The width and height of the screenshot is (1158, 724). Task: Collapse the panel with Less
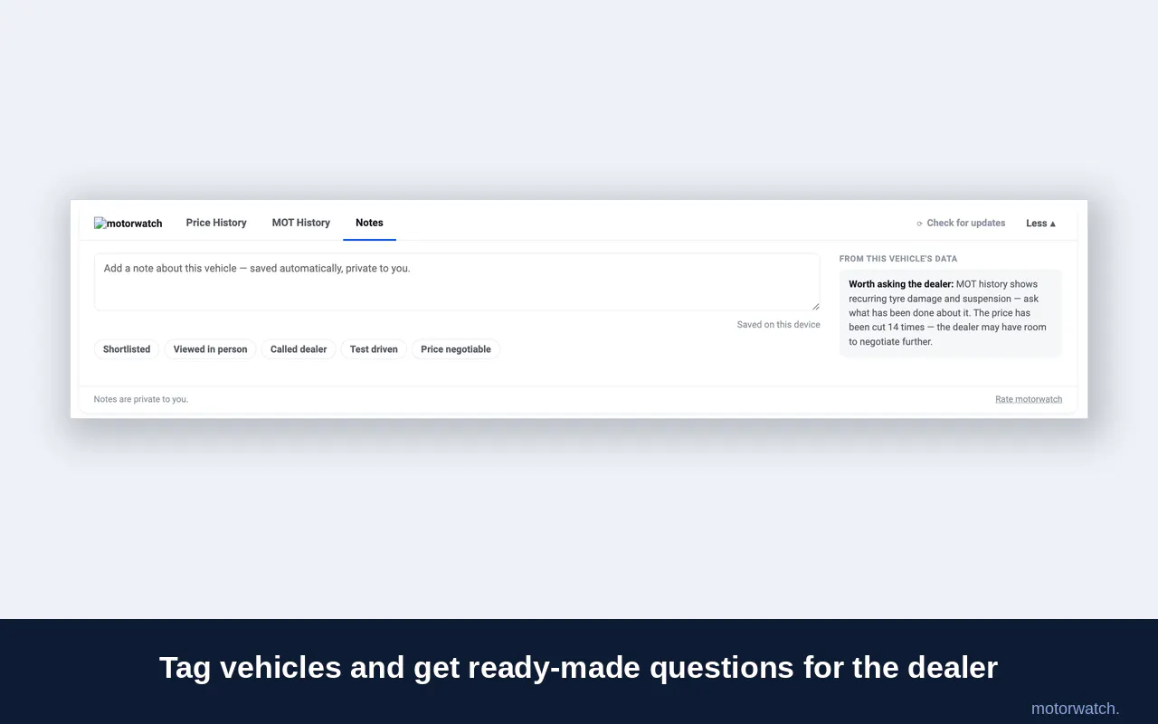1041,223
